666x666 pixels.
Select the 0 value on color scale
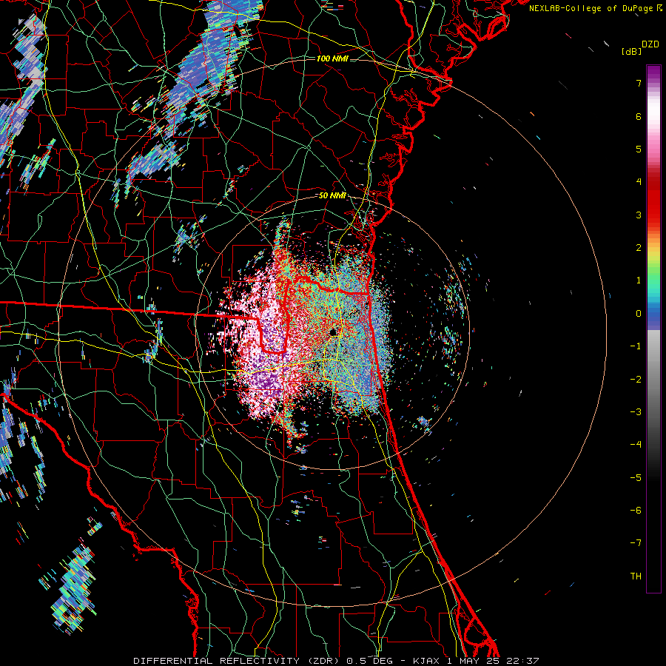pyautogui.click(x=639, y=314)
